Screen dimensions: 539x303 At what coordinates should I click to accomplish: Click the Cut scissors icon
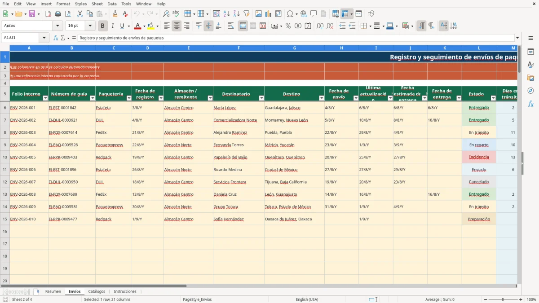coord(80,14)
